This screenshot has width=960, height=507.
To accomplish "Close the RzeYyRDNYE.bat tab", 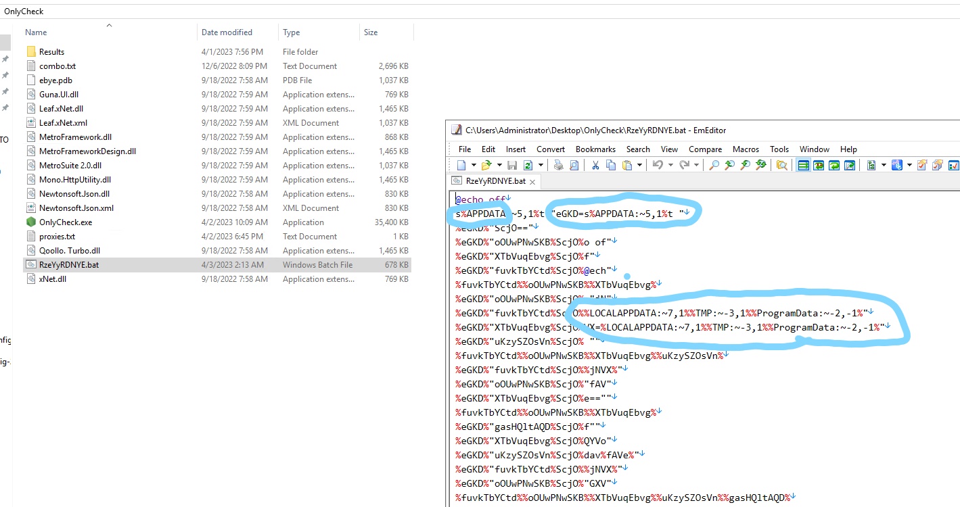I will [532, 182].
